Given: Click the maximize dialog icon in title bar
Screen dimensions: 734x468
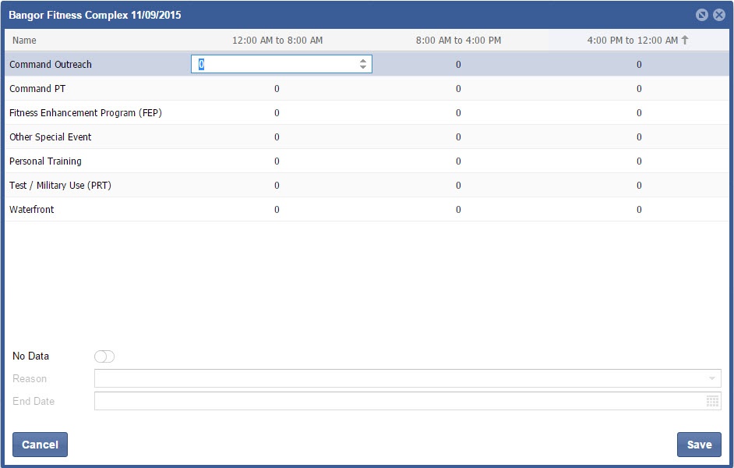Looking at the screenshot, I should [701, 15].
